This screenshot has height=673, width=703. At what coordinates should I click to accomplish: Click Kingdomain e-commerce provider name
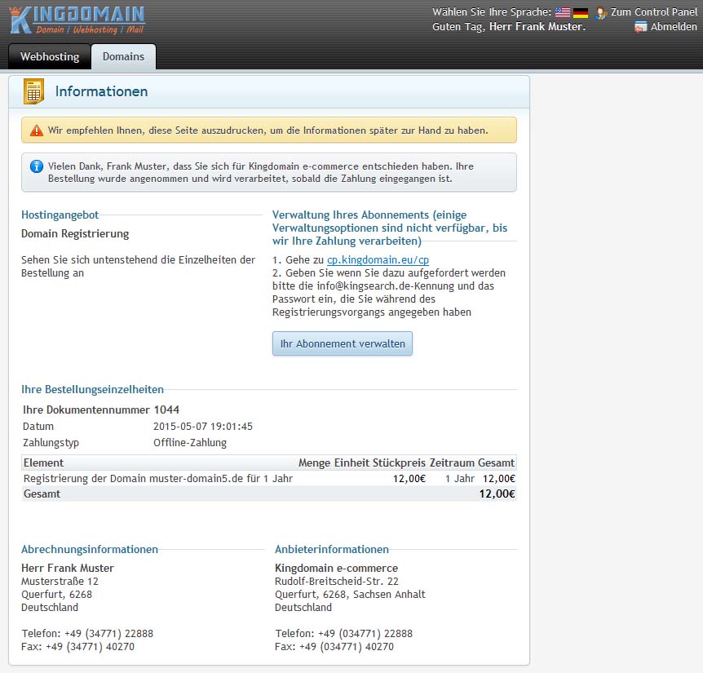336,568
